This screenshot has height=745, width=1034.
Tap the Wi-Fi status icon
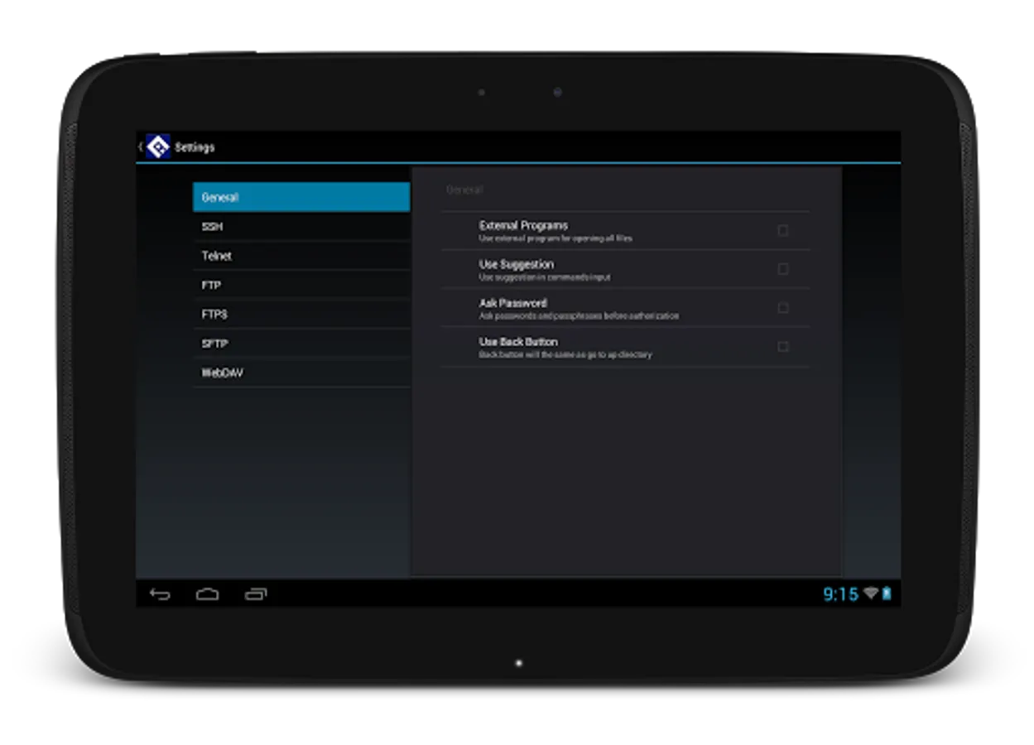pos(870,594)
